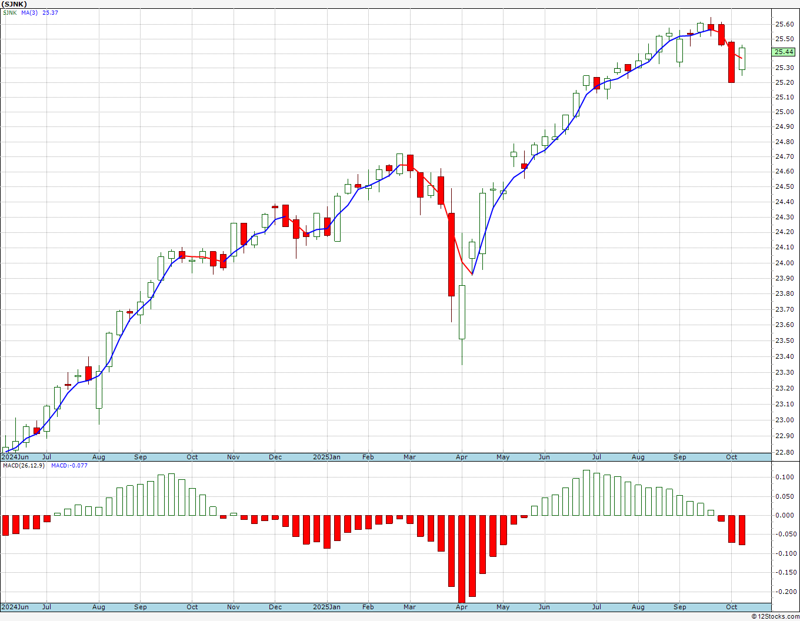The width and height of the screenshot is (800, 621).
Task: Click the 0.000 MACD axis label
Action: pyautogui.click(x=784, y=515)
